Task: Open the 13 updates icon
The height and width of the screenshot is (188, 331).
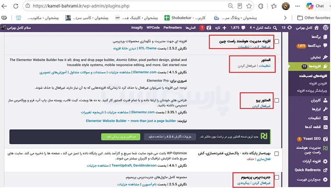Action: (x=286, y=28)
